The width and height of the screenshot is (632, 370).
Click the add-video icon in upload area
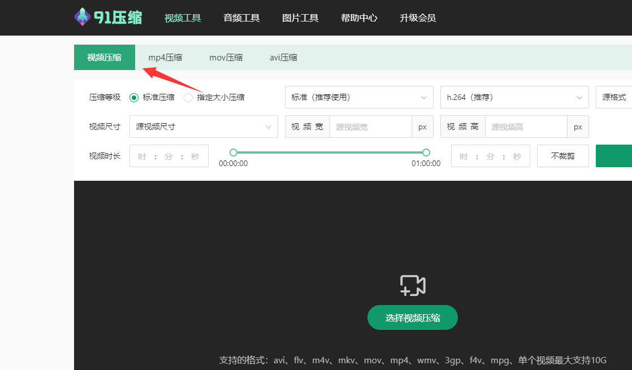tap(413, 286)
